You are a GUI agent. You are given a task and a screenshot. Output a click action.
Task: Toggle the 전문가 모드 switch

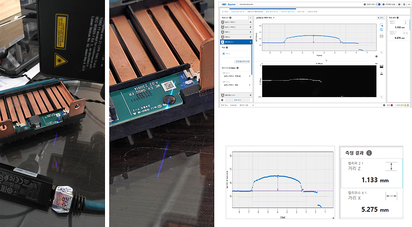[378, 5]
